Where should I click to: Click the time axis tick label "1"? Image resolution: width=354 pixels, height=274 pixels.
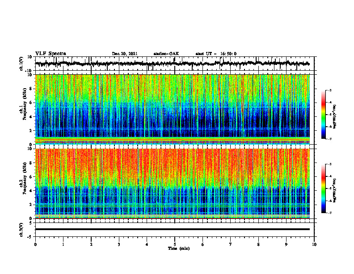(x=63, y=244)
